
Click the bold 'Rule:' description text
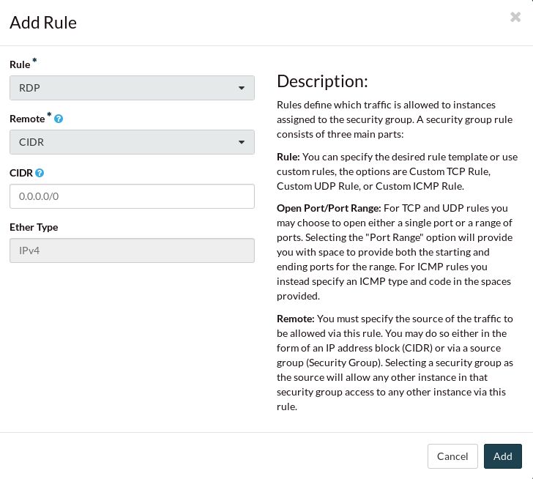[x=288, y=157]
